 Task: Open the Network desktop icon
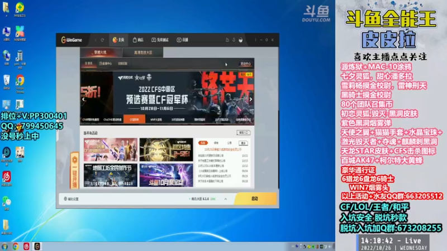[x=6, y=58]
